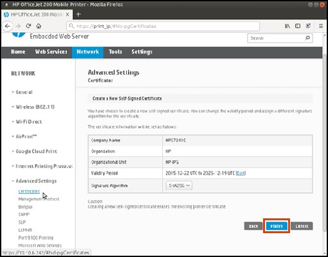
Task: Collapse the Advanced Settings section
Action: pyautogui.click(x=34, y=181)
